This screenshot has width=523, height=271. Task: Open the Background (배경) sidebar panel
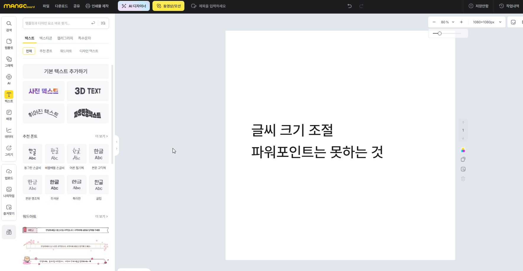click(x=9, y=115)
